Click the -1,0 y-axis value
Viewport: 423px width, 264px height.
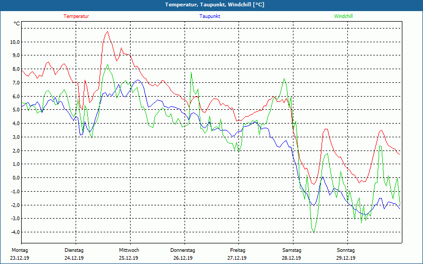15,191
